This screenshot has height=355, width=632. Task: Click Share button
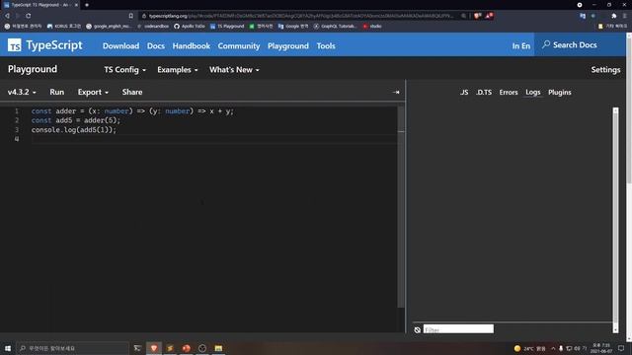tap(132, 92)
